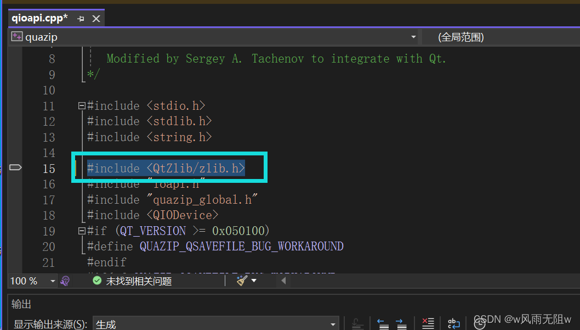
Task: Open the quazip project scope dropdown
Action: pyautogui.click(x=413, y=37)
